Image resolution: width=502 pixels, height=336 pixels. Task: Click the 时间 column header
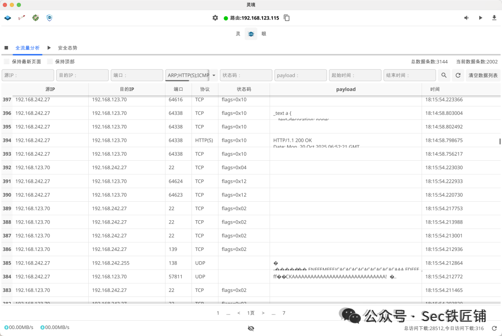(x=435, y=89)
